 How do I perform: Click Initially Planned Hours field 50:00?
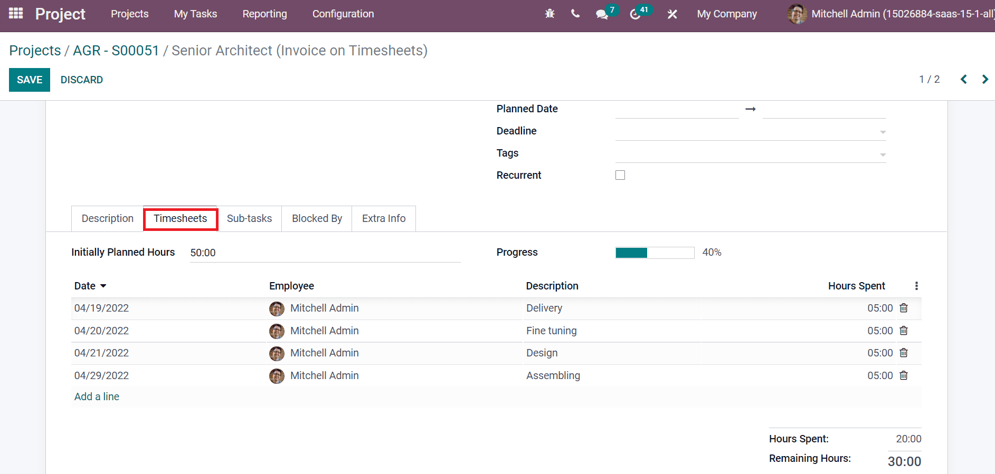(x=325, y=253)
